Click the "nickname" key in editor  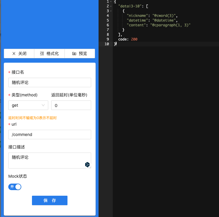(x=137, y=16)
